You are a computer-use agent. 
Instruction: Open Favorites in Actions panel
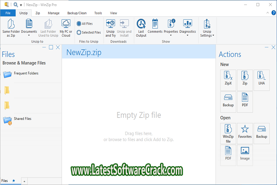click(x=245, y=131)
